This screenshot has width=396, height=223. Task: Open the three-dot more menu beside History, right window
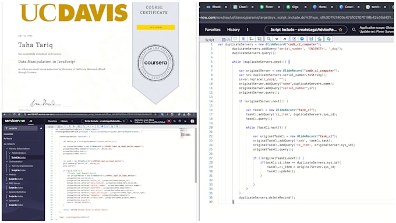tap(248, 30)
